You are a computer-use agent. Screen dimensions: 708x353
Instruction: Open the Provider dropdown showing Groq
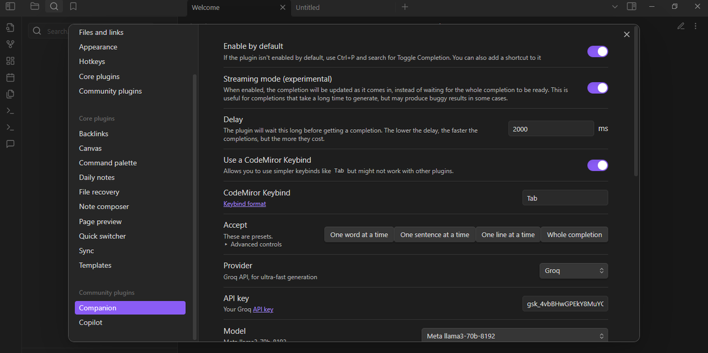tap(573, 270)
